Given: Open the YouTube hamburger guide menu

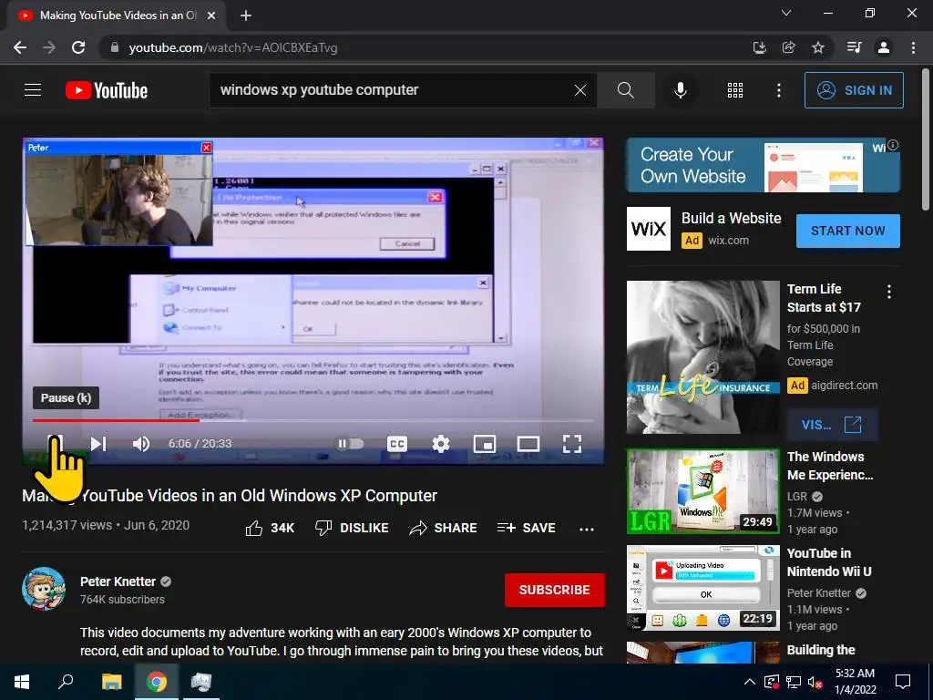Looking at the screenshot, I should [33, 90].
